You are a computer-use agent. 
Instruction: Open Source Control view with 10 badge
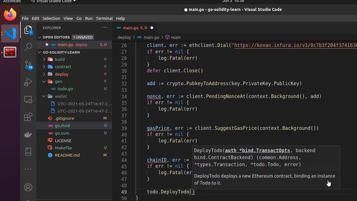click(x=28, y=65)
